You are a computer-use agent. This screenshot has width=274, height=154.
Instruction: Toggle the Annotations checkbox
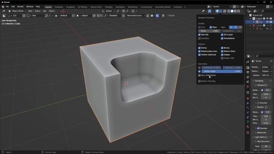(222, 38)
